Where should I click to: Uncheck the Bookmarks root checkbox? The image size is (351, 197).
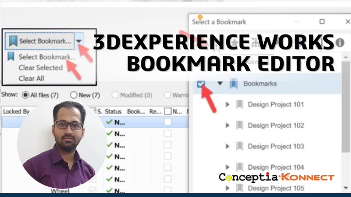201,84
